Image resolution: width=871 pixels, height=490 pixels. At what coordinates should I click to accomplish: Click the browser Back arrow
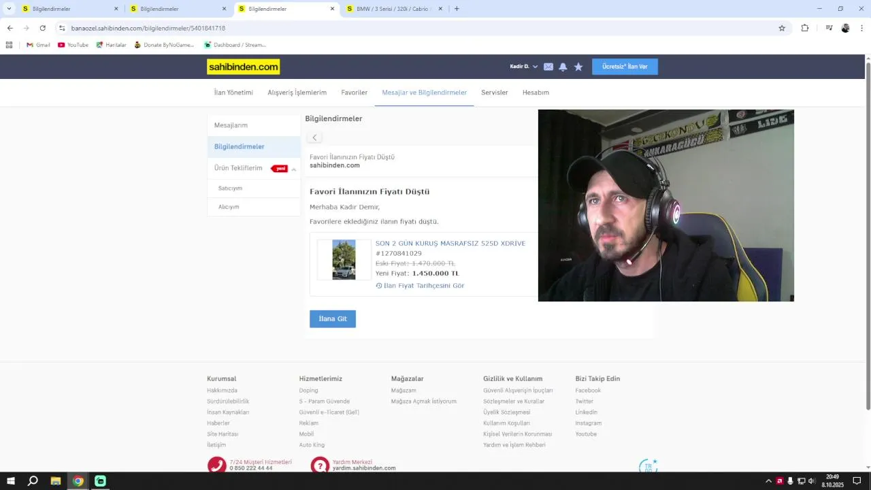click(x=10, y=28)
